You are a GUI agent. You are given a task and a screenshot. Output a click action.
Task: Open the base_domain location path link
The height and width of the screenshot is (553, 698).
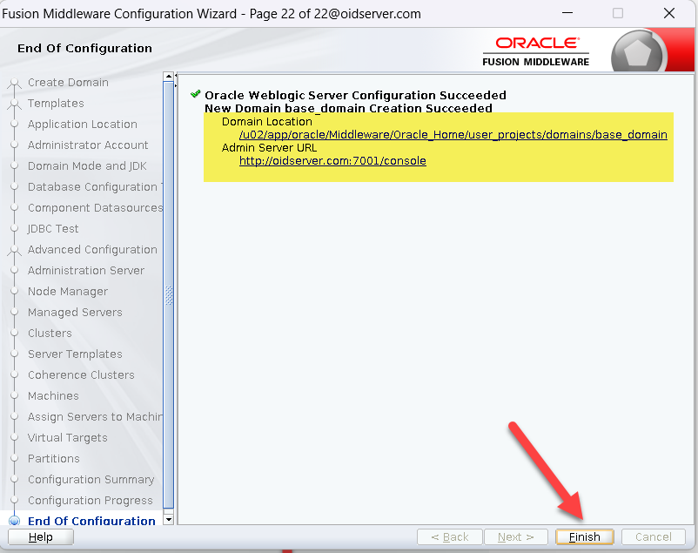pyautogui.click(x=453, y=135)
